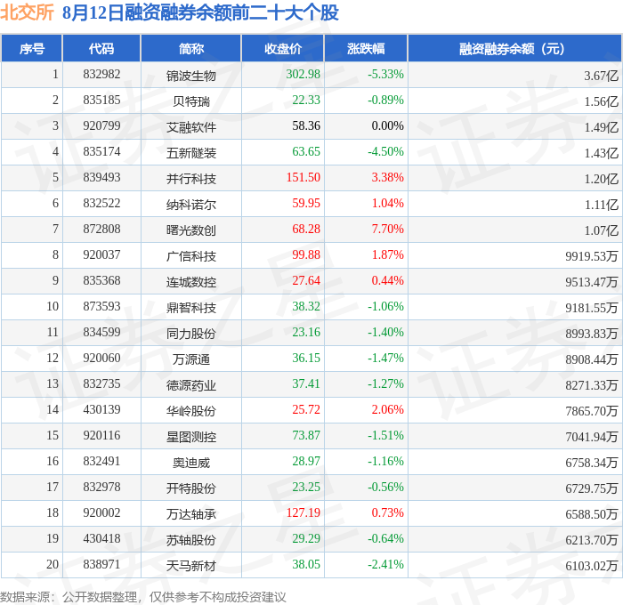
Task: Select stock name 并行科技
Action: [191, 179]
